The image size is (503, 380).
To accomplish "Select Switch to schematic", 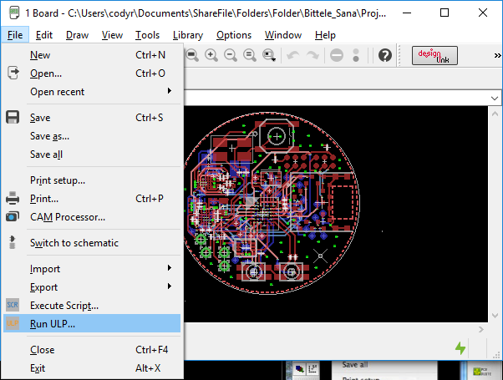I will pyautogui.click(x=74, y=243).
